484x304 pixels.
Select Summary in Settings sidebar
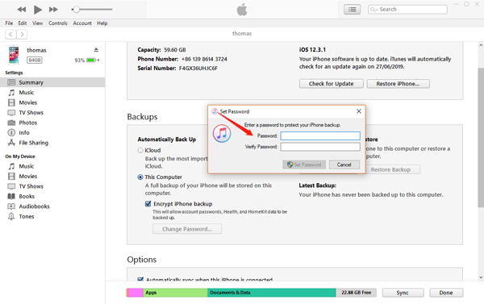click(x=52, y=82)
